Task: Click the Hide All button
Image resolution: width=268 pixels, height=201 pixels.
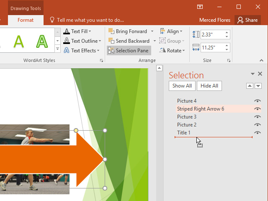Action: tap(209, 86)
